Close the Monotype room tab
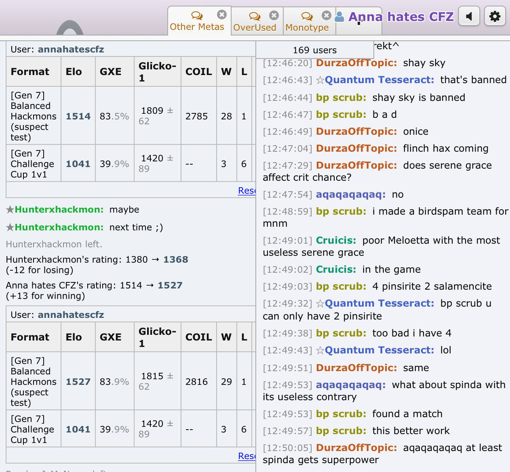The width and height of the screenshot is (510, 472). click(327, 15)
